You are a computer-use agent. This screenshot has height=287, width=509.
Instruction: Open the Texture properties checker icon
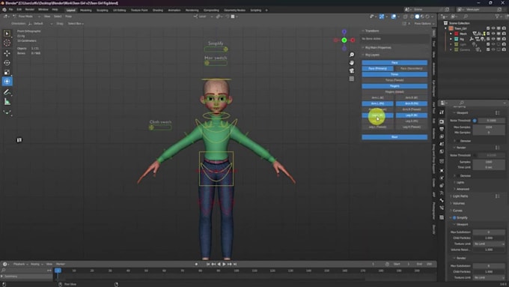pos(442,217)
